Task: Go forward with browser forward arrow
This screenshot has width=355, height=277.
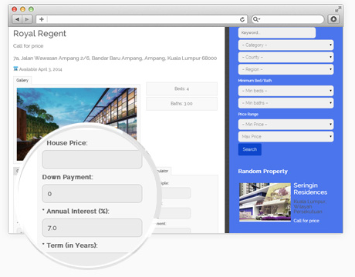Action: pyautogui.click(x=27, y=19)
